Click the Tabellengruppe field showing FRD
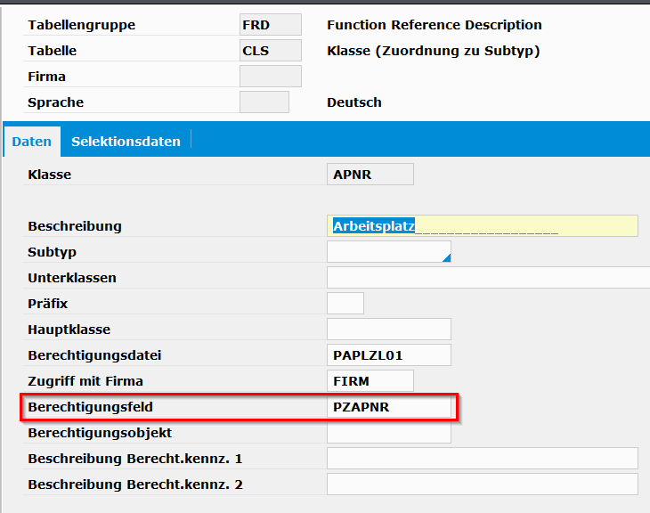Screen dimensions: 650x513 (x=271, y=24)
